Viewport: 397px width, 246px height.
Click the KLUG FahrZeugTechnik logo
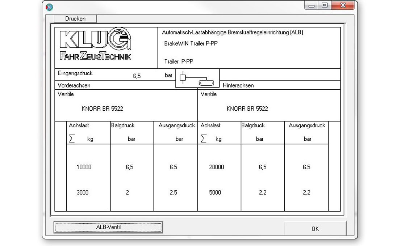coord(96,44)
